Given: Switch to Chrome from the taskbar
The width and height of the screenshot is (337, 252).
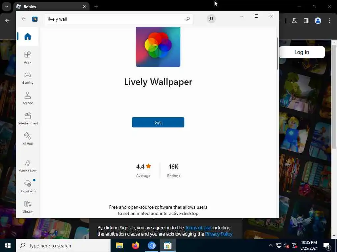Looking at the screenshot, I should [x=151, y=245].
